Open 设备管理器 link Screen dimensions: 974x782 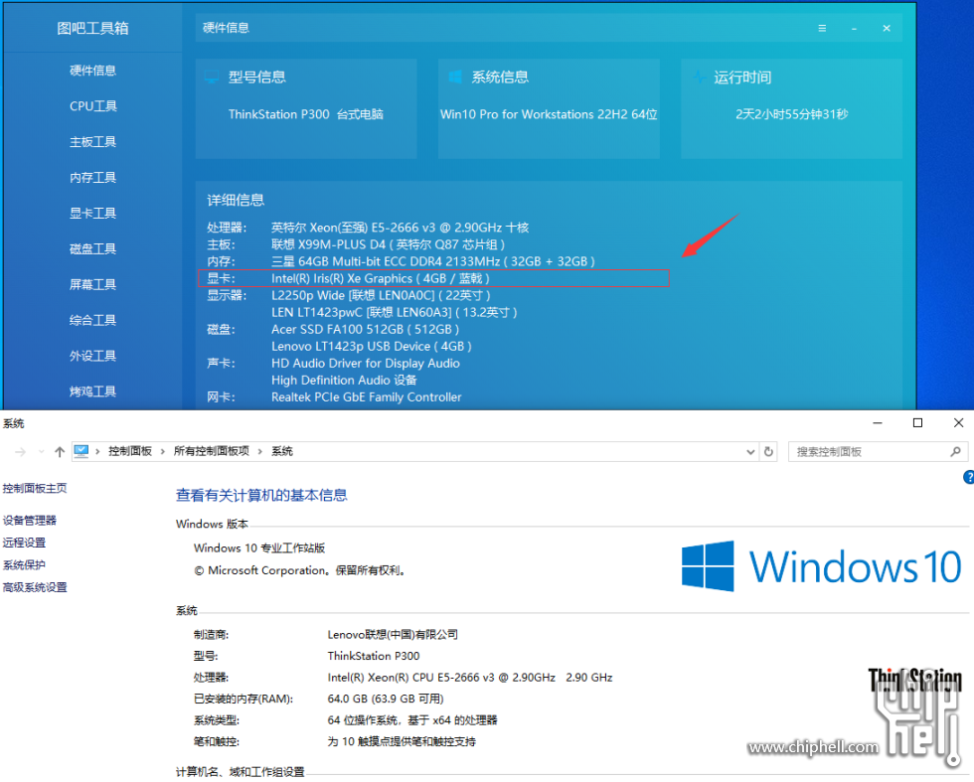pos(29,521)
